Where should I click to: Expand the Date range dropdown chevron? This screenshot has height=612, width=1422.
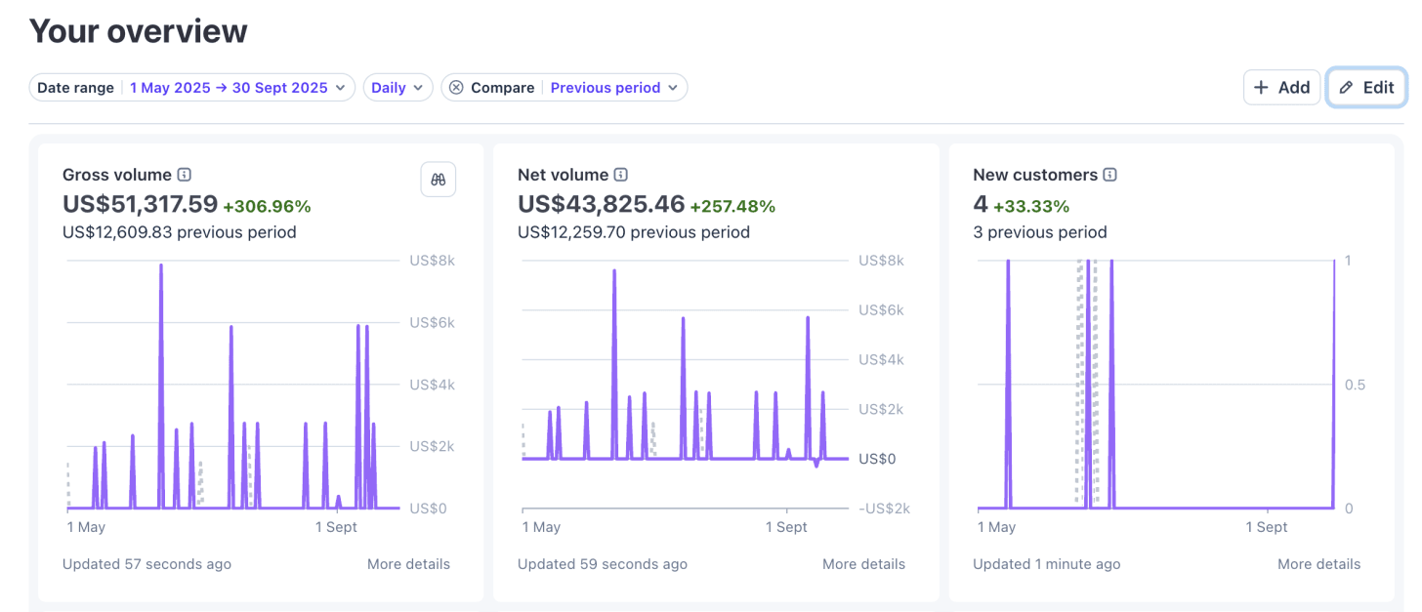[340, 88]
